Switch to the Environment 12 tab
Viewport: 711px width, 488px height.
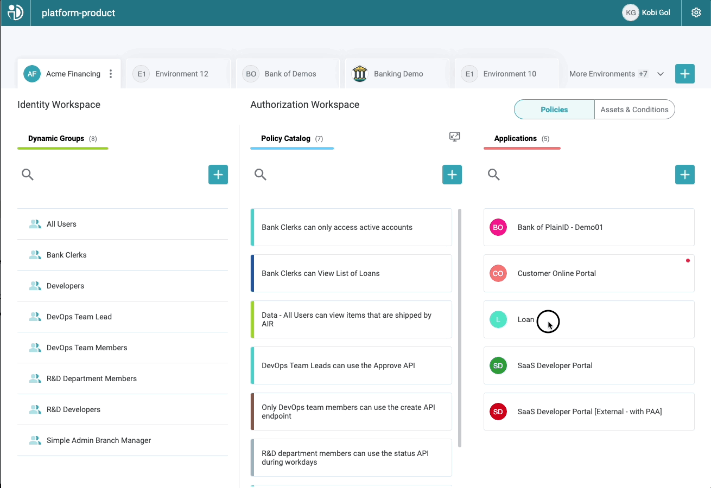tap(179, 74)
